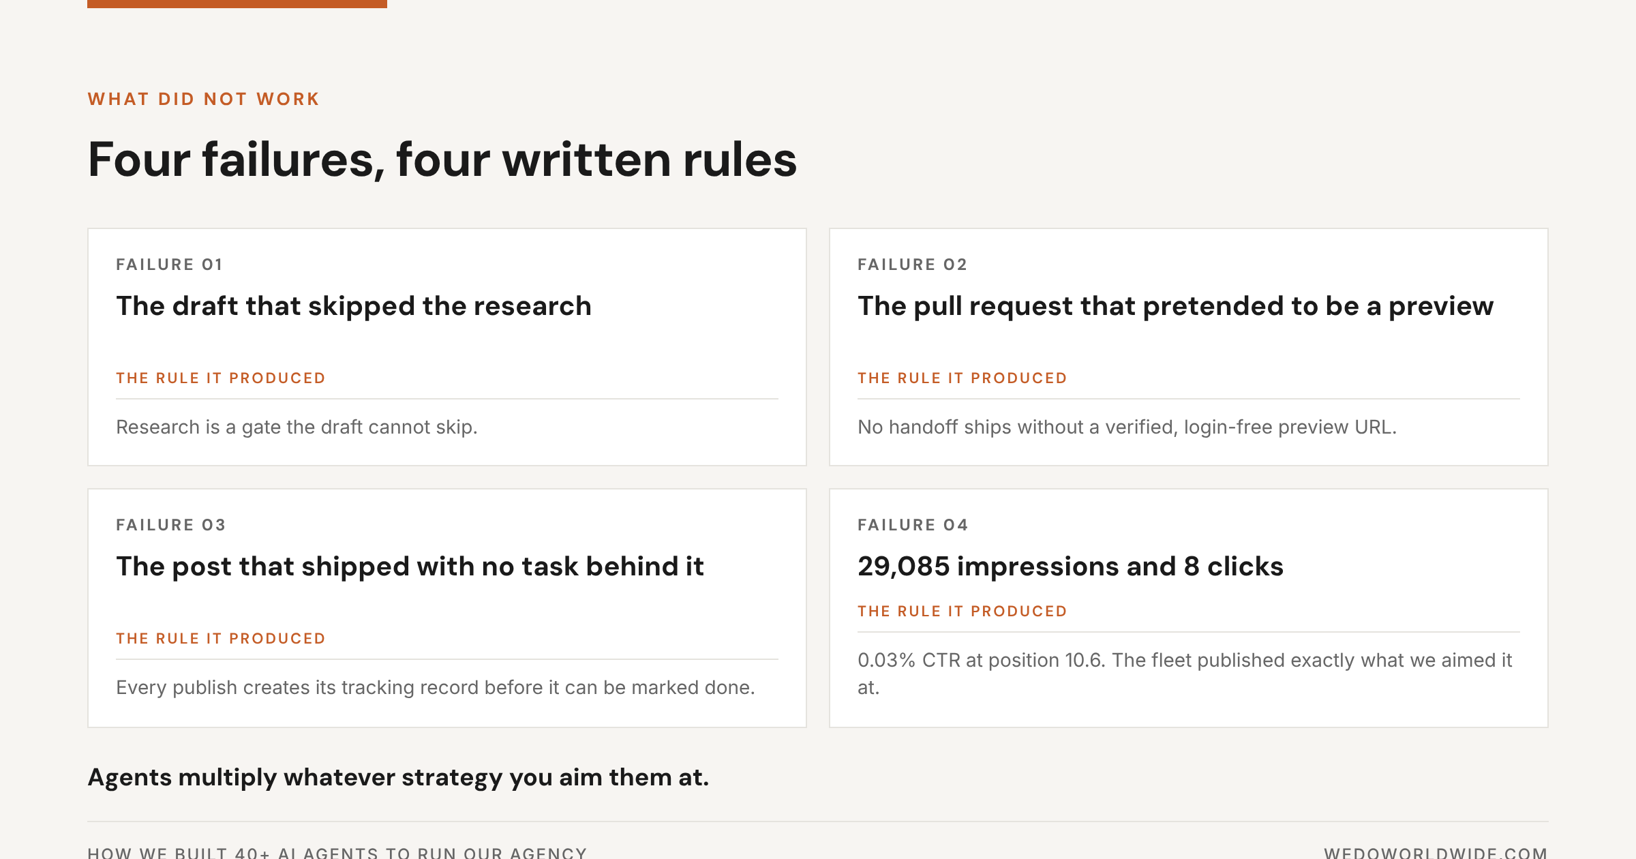Open 'The draft that skipped the research' card title
Viewport: 1636px width, 859px height.
354,306
